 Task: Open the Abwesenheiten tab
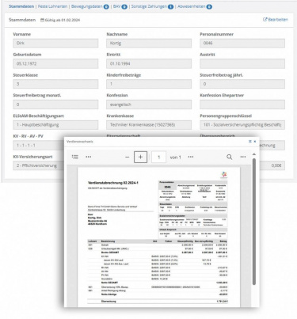tap(195, 6)
